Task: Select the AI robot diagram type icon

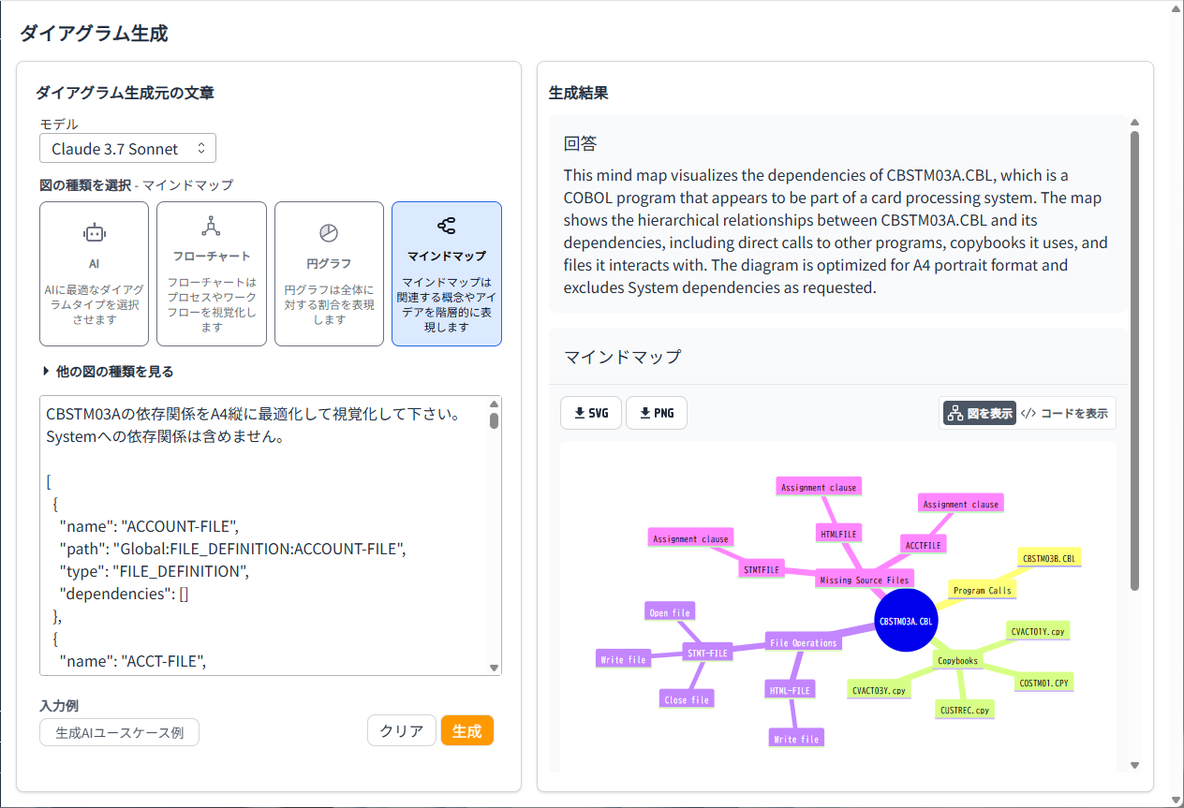Action: [x=94, y=233]
